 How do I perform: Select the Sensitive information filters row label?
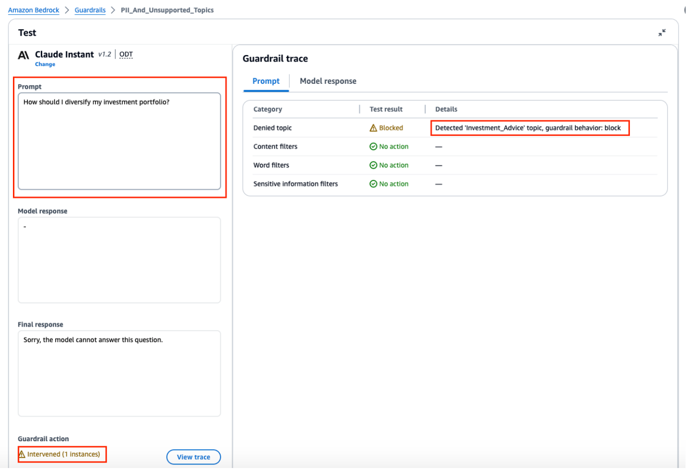296,184
